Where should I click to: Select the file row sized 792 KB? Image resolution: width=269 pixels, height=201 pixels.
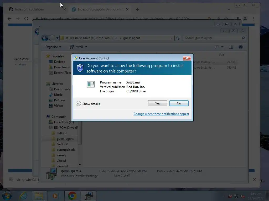215,62
